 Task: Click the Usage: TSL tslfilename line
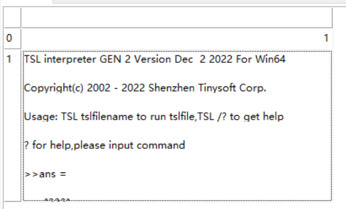(x=154, y=116)
